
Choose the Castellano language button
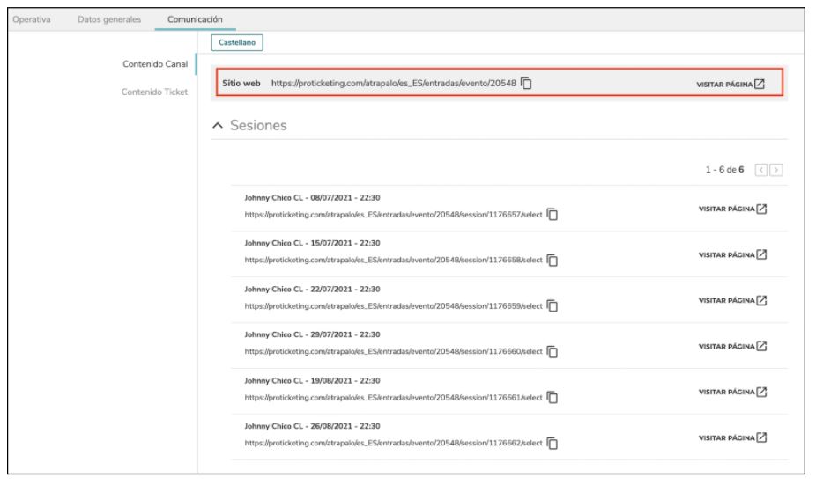coord(237,42)
